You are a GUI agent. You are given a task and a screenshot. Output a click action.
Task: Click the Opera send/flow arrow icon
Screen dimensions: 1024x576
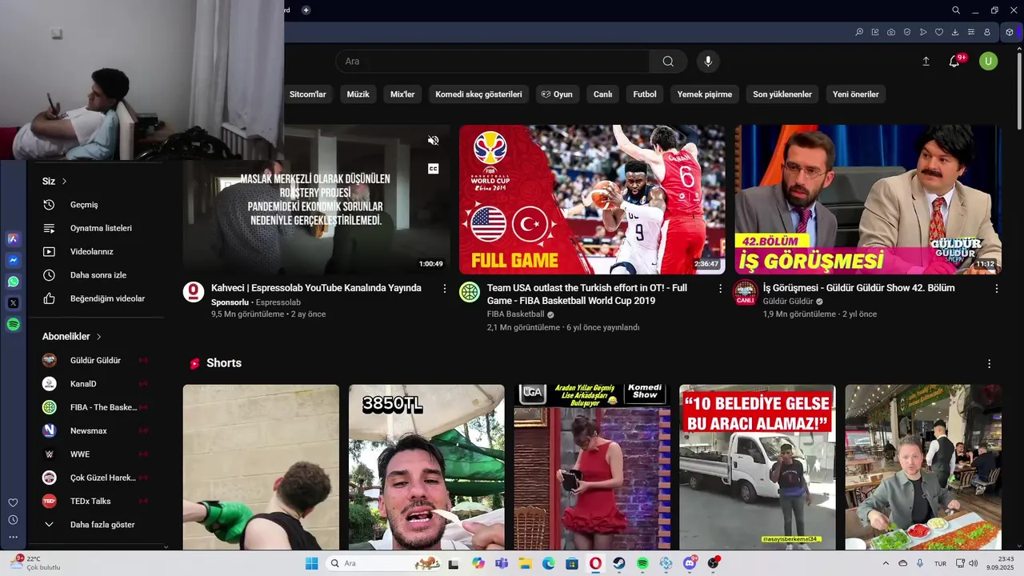coord(923,32)
